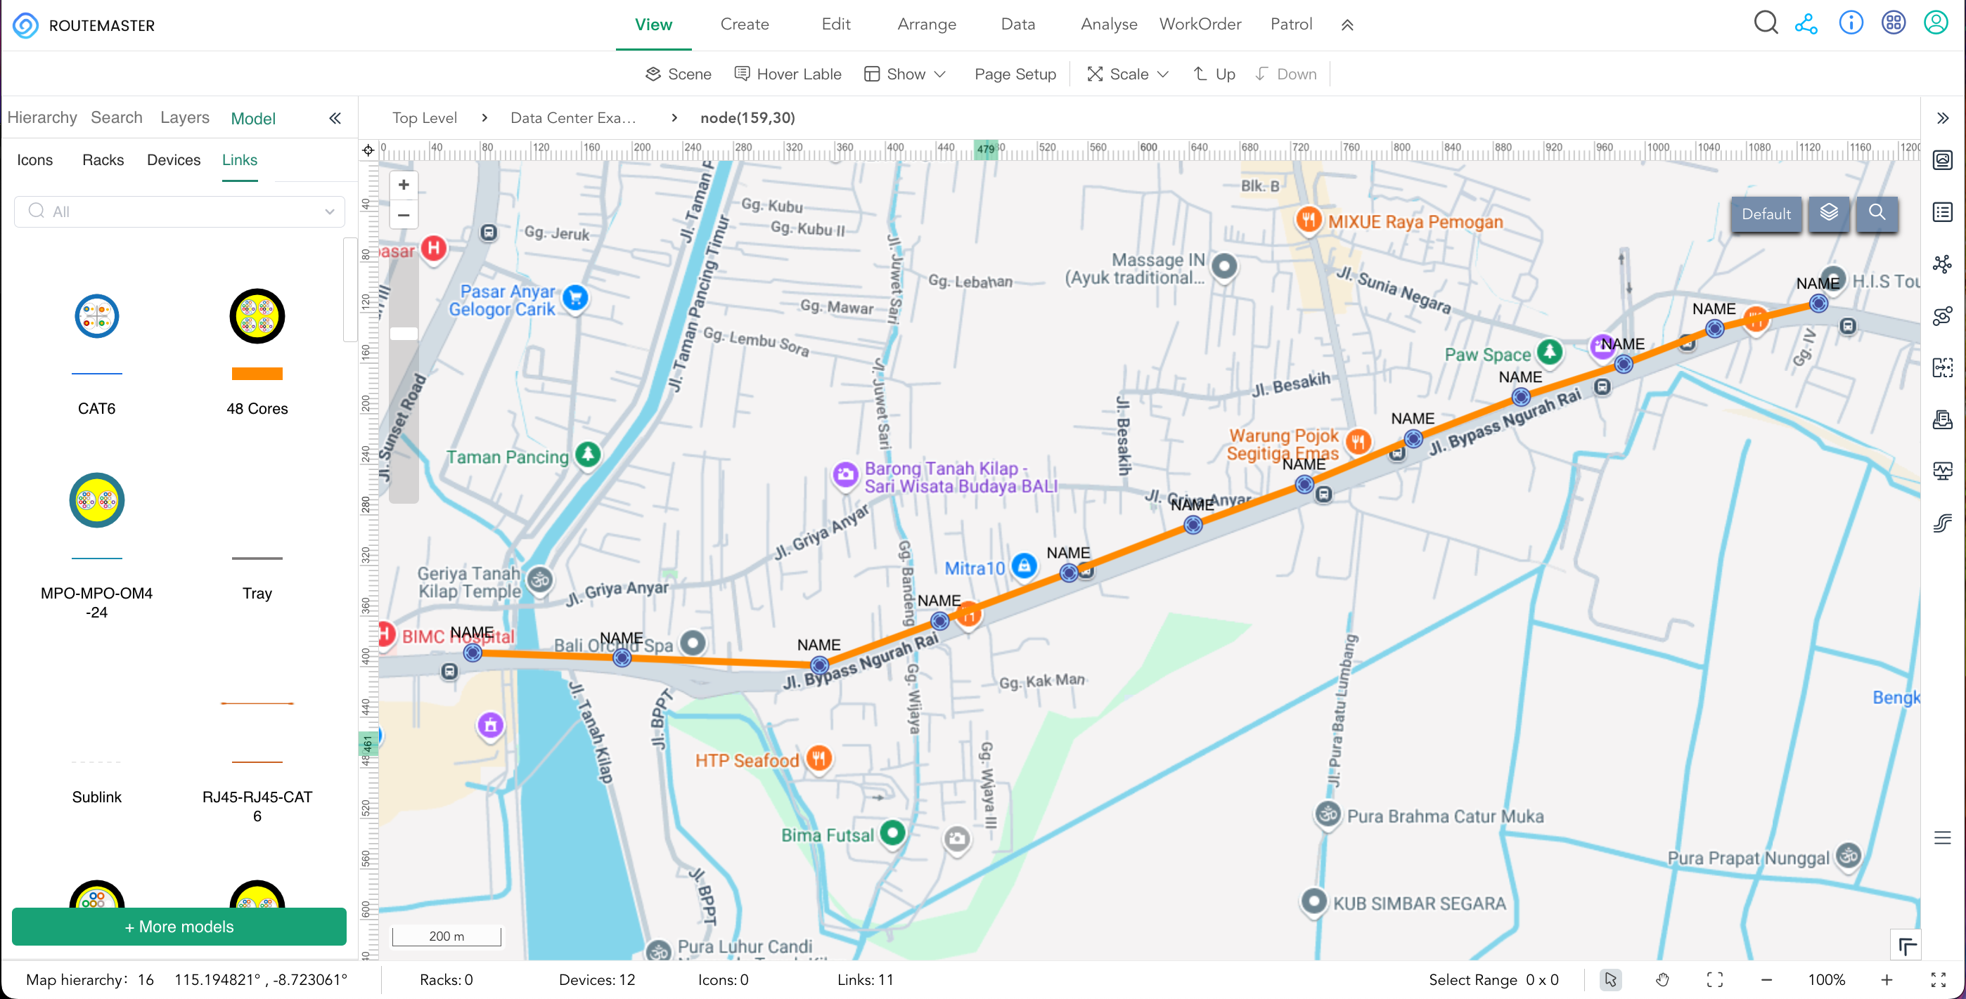Zoom in the map with plus button
This screenshot has height=999, width=1966.
[404, 185]
